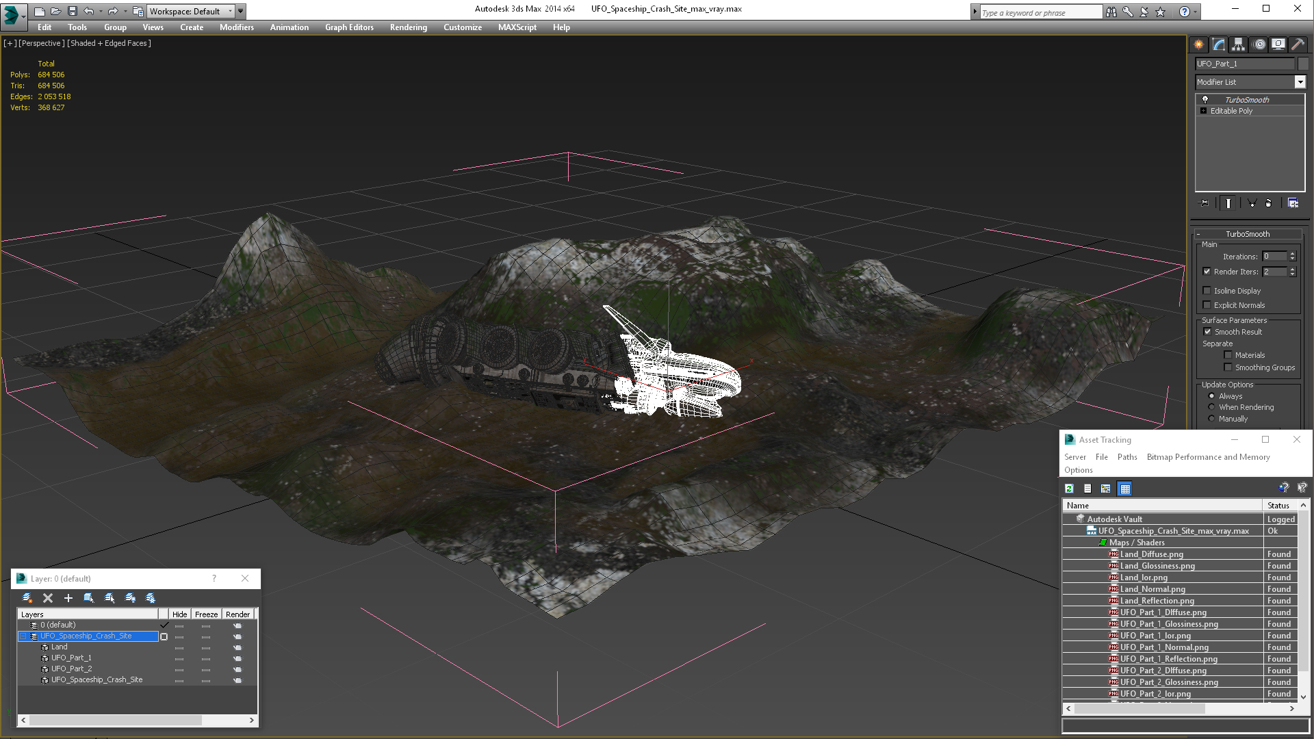The height and width of the screenshot is (739, 1314).
Task: Switch to the Hierarchy panel tab
Action: coord(1238,44)
